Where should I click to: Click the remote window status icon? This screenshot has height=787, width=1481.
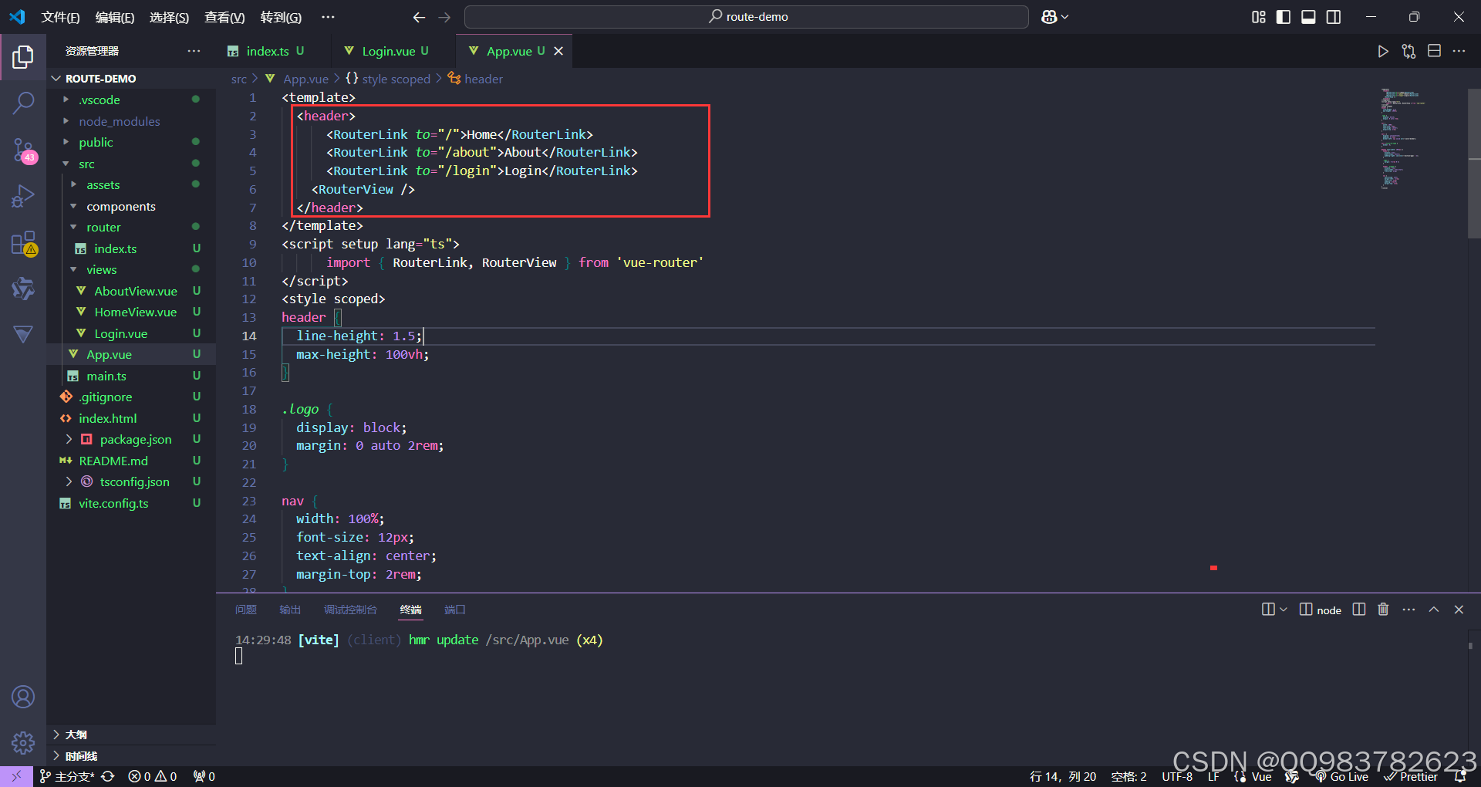pyautogui.click(x=16, y=776)
